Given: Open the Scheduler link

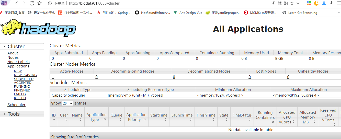Looking at the screenshot, I should [16, 105].
